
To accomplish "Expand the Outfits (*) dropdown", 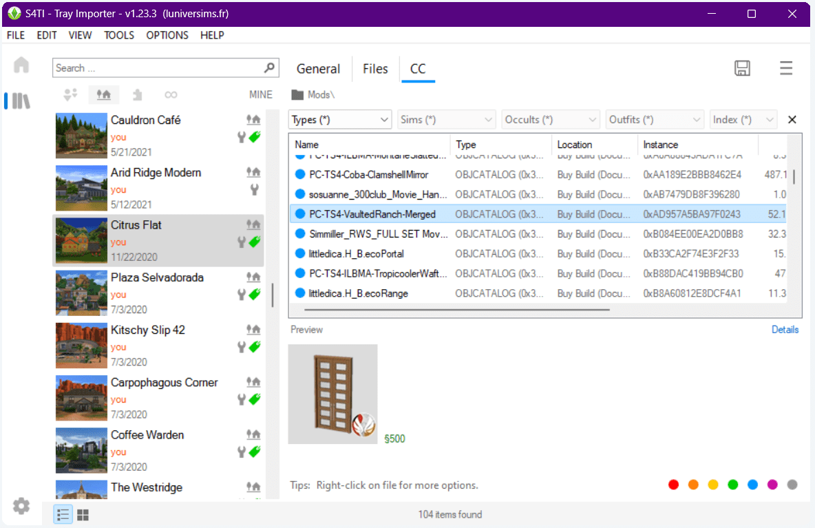I will click(x=654, y=119).
